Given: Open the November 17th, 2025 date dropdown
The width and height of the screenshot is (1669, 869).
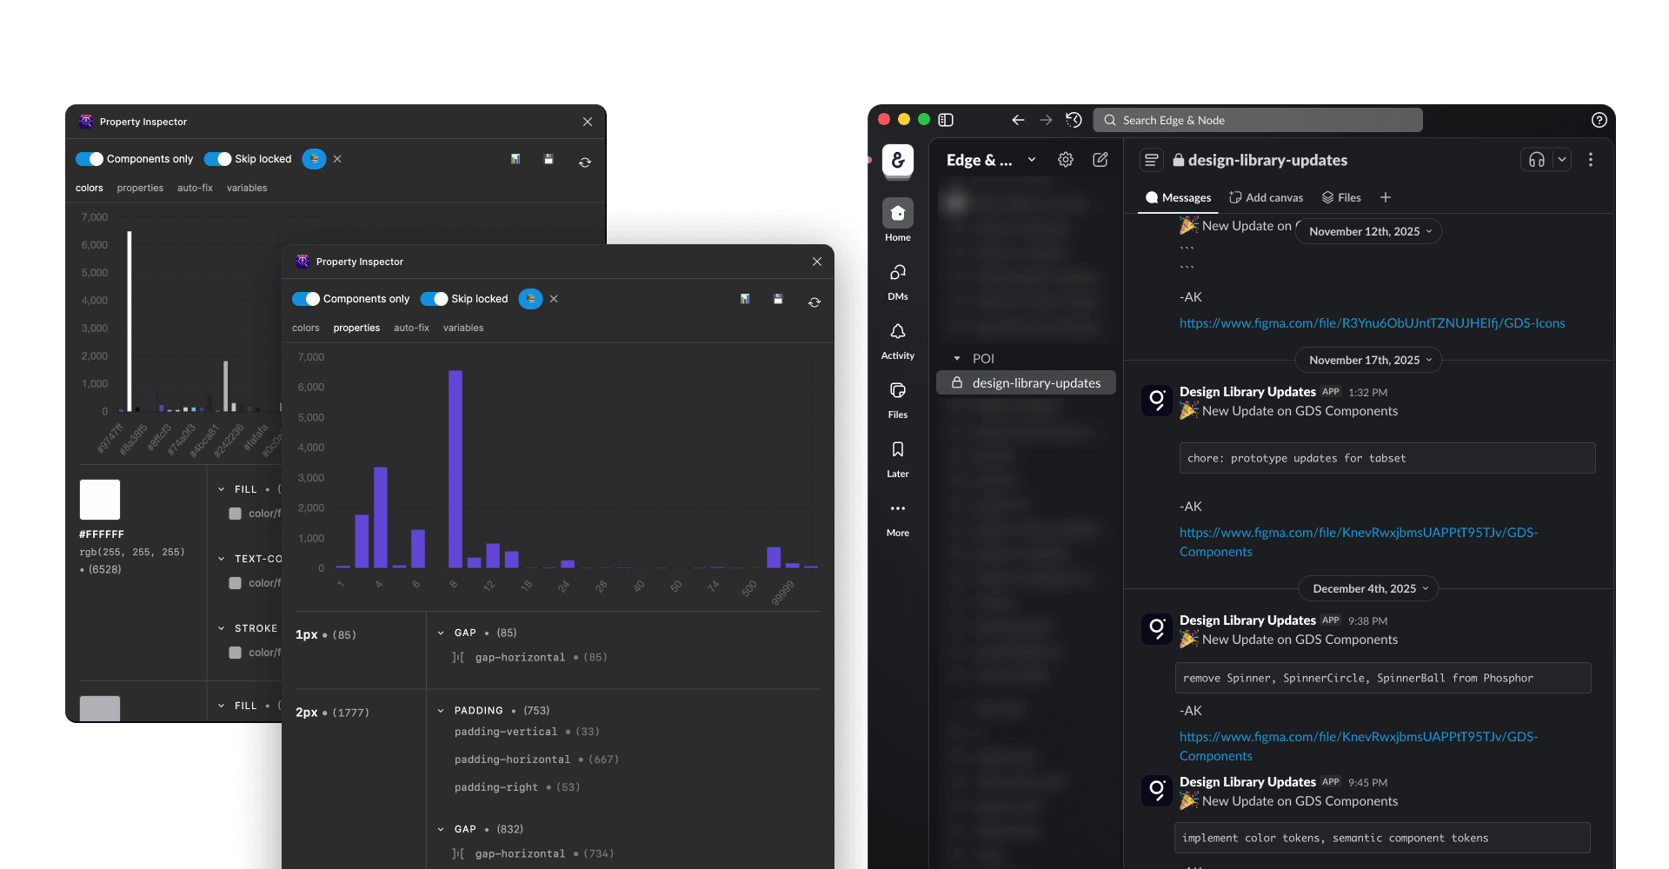Looking at the screenshot, I should [x=1369, y=360].
